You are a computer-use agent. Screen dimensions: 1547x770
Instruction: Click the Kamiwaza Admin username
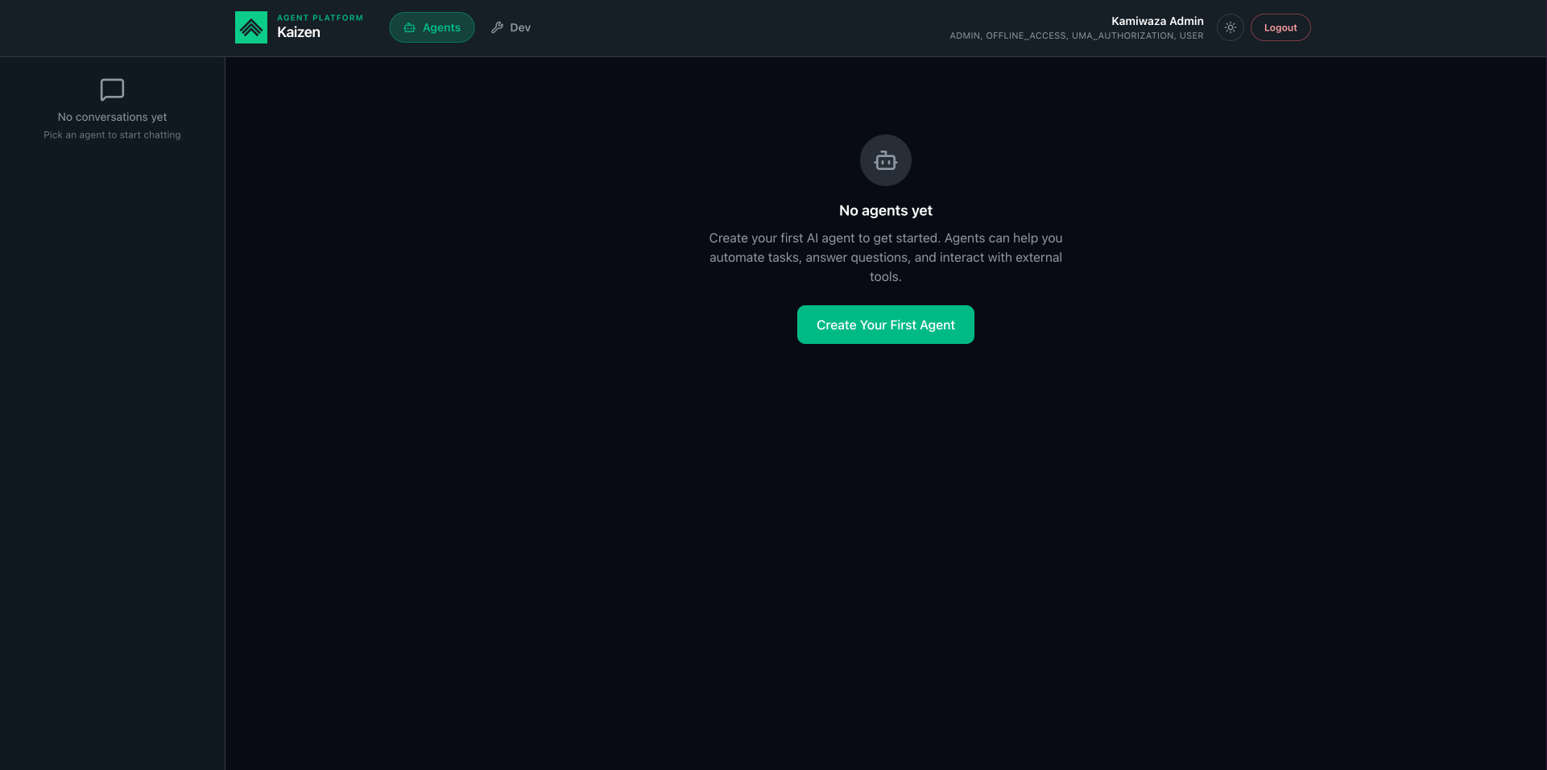pyautogui.click(x=1157, y=21)
